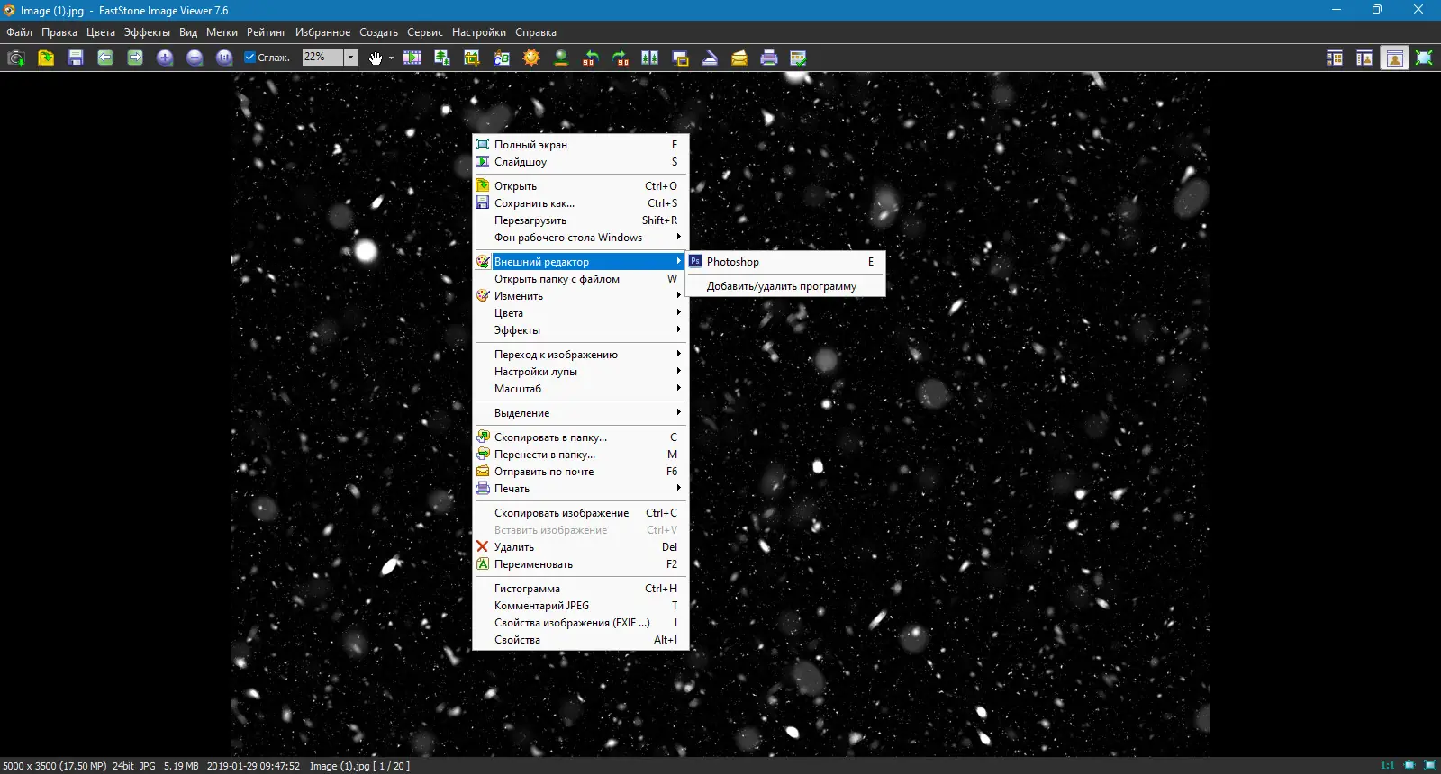Screen dimensions: 1441x774
Task: Choose Полный экран from context menu
Action: pos(580,145)
